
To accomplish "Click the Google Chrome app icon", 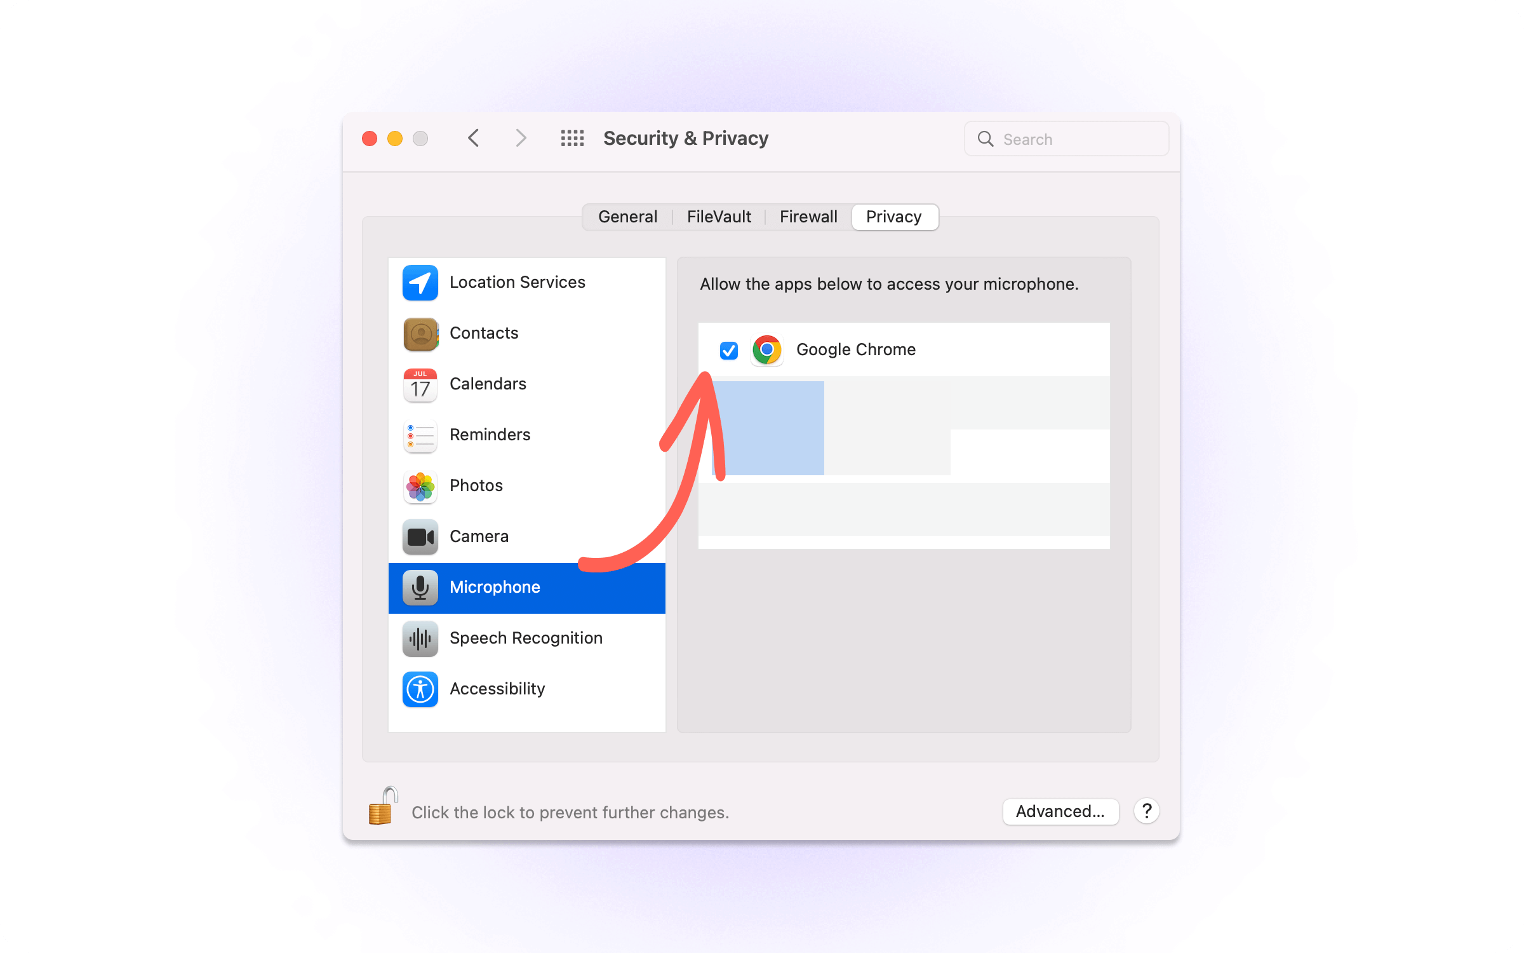I will pyautogui.click(x=766, y=349).
